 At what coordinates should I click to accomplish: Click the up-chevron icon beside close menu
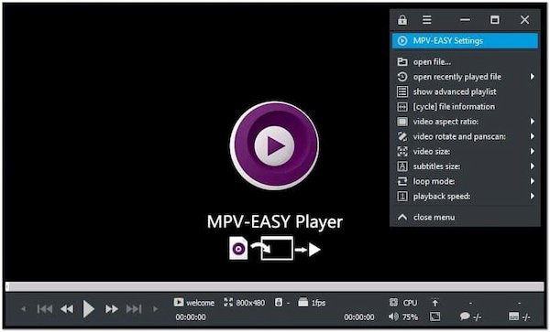point(402,218)
